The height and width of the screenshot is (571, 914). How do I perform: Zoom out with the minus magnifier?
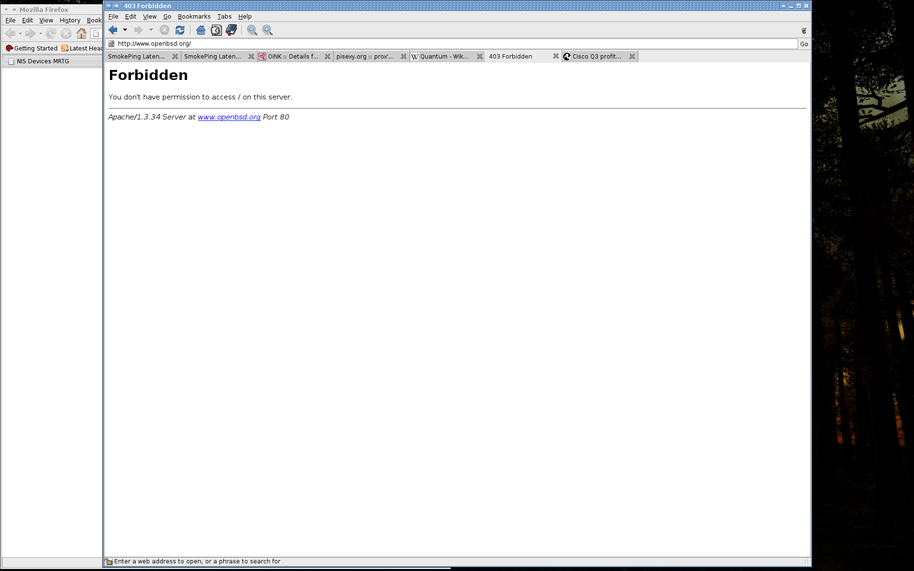click(252, 30)
